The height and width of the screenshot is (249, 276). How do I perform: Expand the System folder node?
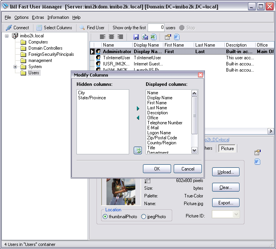pyautogui.click(x=15, y=67)
